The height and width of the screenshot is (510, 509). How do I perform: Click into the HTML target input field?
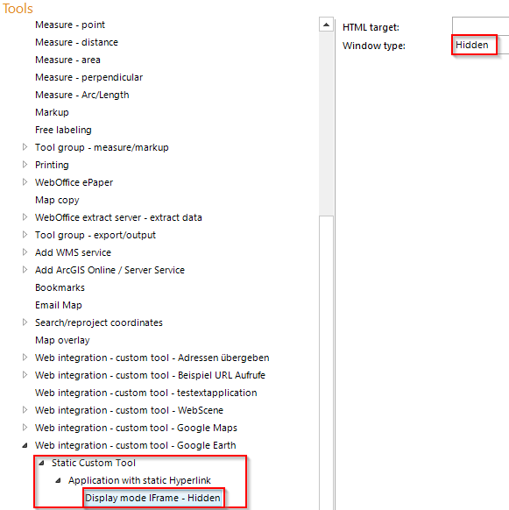click(x=480, y=25)
